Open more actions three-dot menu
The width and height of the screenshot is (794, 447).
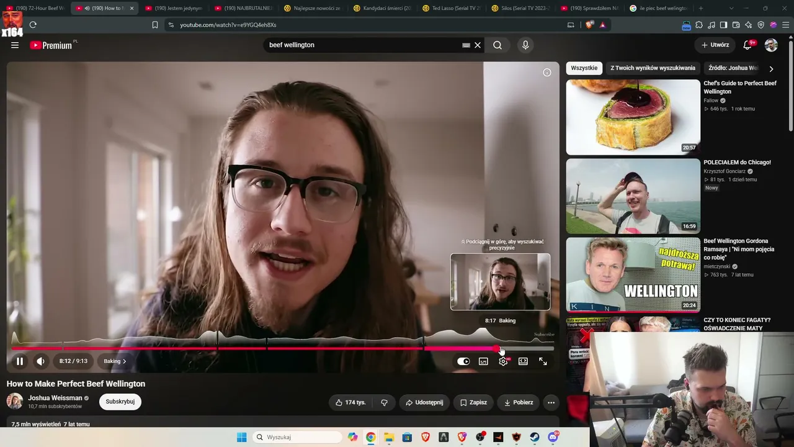click(551, 402)
